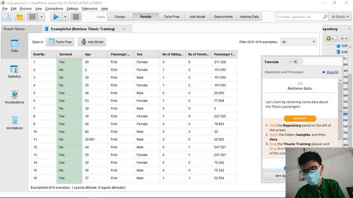Viewport: 353px width, 198px height.
Task: Open the Annotations view icon
Action: click(x=14, y=123)
